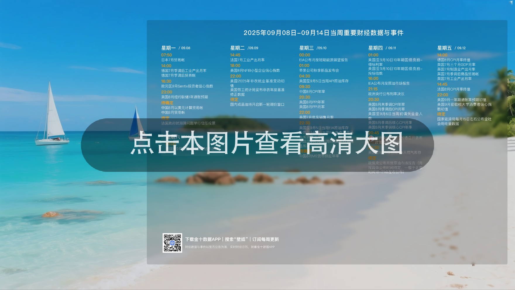This screenshot has height=290, width=515.
Task: Select the 星期四 09.11 column header
Action: [382, 48]
